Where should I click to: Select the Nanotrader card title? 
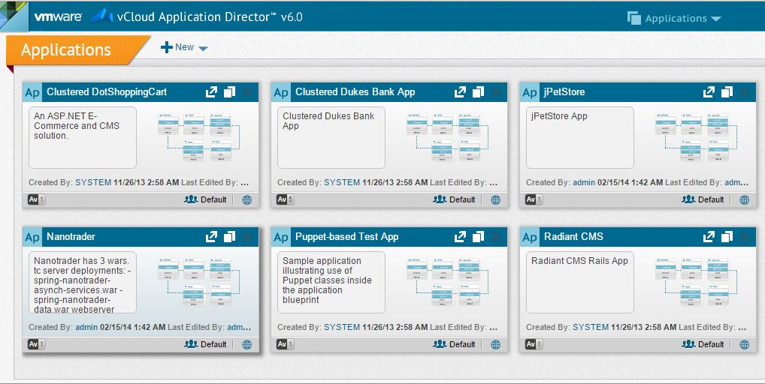point(71,237)
